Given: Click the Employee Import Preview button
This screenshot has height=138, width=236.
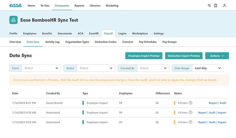Looking at the screenshot, I should [x=144, y=56].
